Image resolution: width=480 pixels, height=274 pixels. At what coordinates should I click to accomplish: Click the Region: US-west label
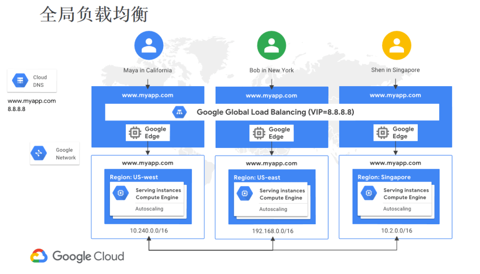[x=134, y=177]
